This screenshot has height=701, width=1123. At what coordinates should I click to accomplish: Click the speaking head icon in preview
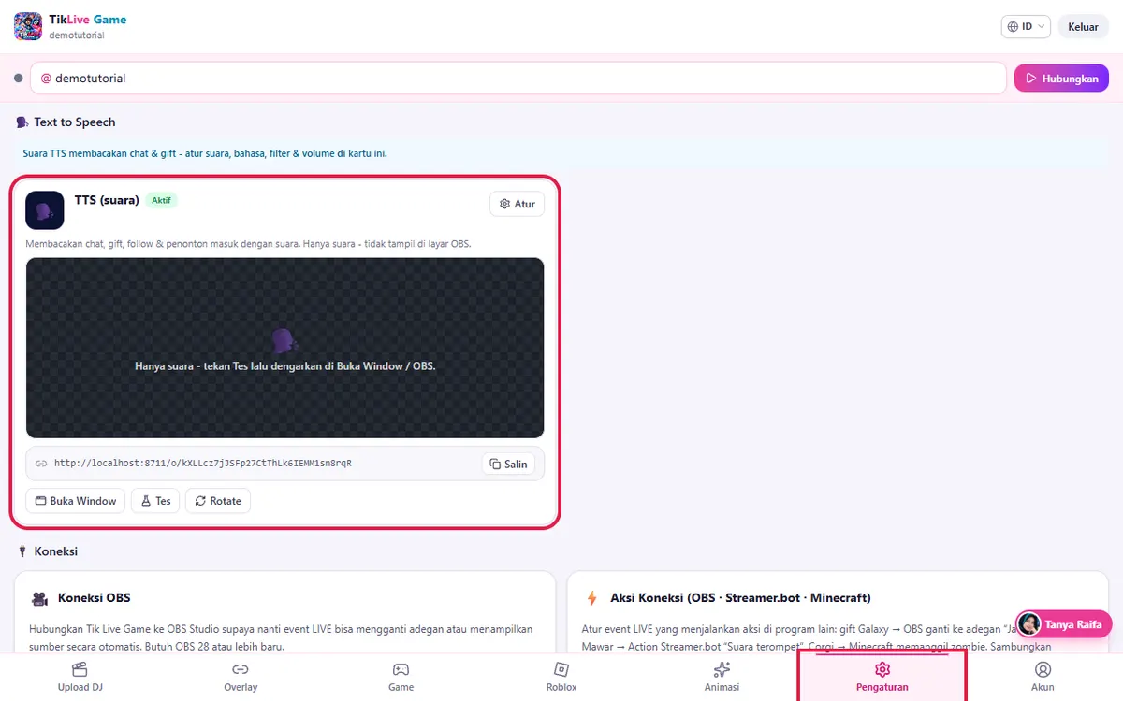284,340
